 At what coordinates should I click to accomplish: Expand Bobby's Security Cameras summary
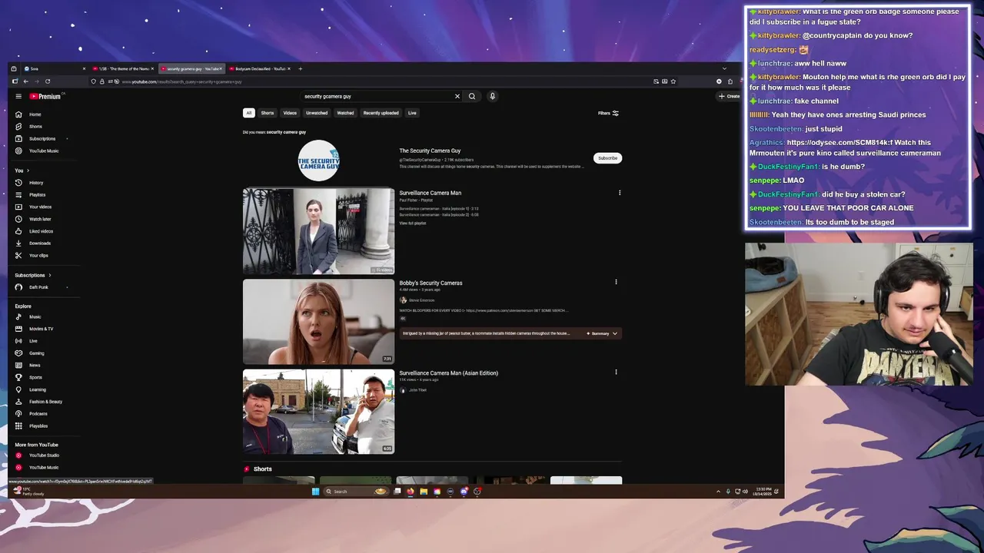[x=615, y=333]
